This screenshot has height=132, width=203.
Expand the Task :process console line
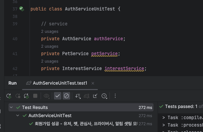164,125
